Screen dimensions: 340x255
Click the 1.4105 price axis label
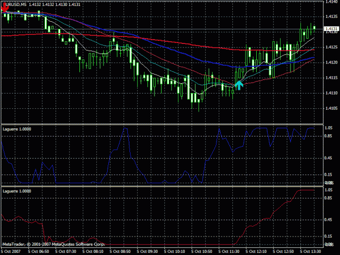331,108
